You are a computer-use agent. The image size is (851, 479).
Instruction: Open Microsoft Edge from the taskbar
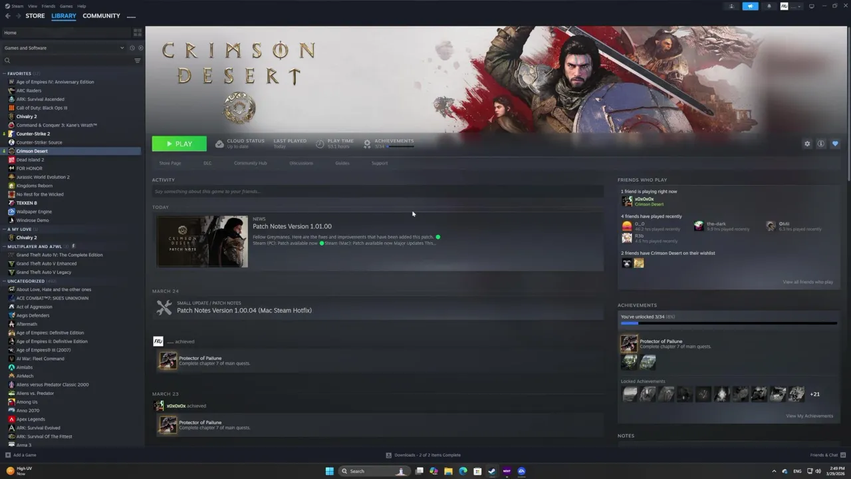(463, 471)
